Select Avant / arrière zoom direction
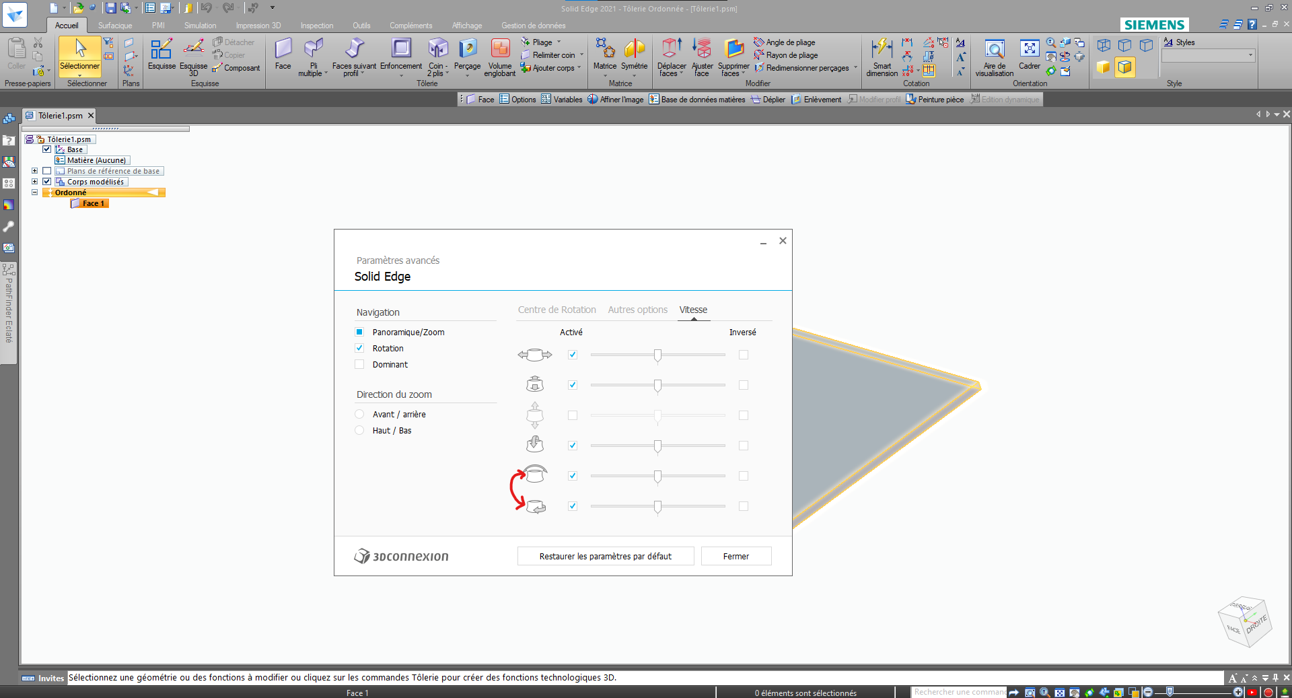 tap(359, 414)
